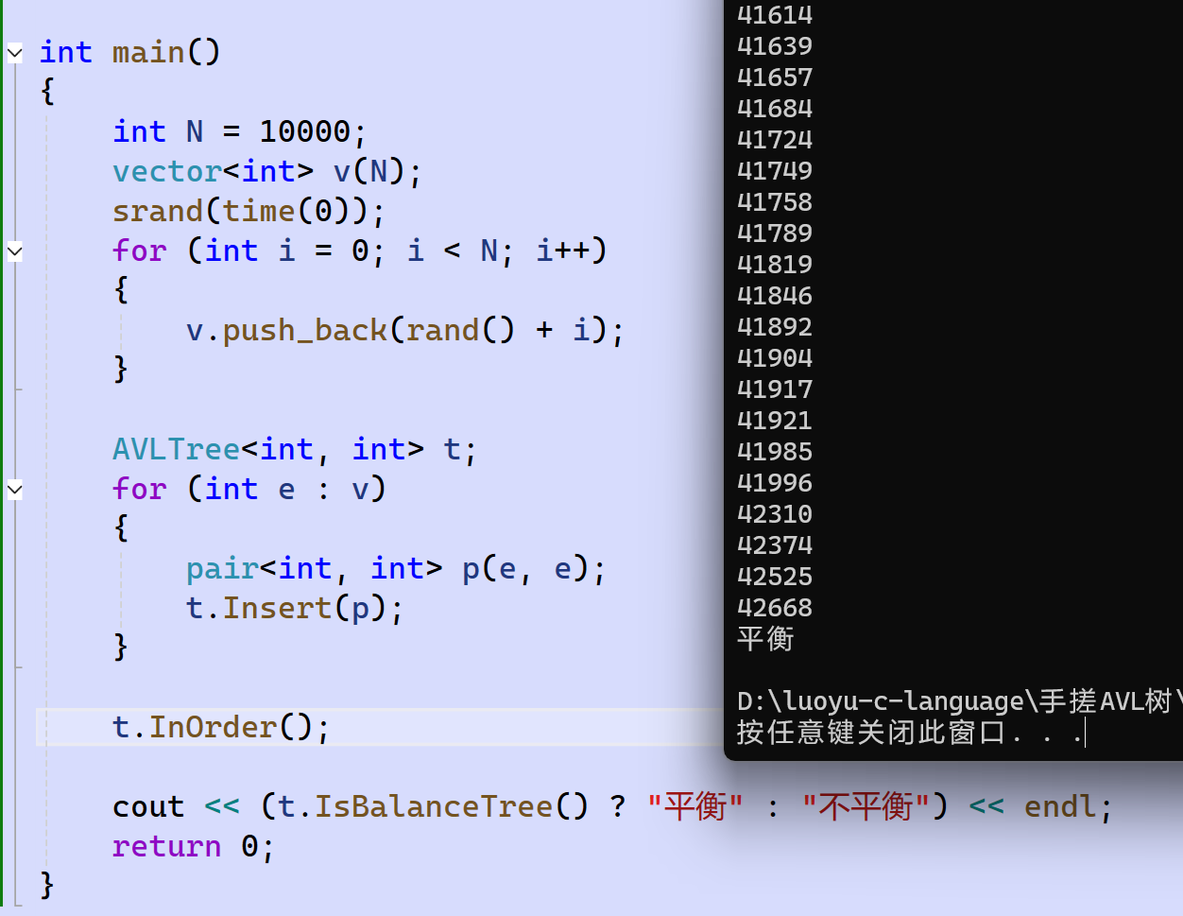Screen dimensions: 1183x916
Task: Collapse the for (int i = 0) loop
Action: pyautogui.click(x=14, y=251)
